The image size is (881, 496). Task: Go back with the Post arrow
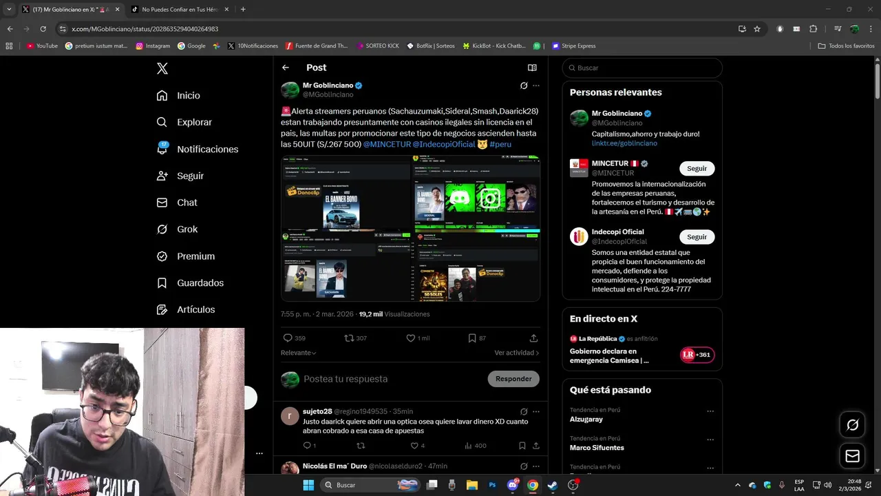[286, 68]
